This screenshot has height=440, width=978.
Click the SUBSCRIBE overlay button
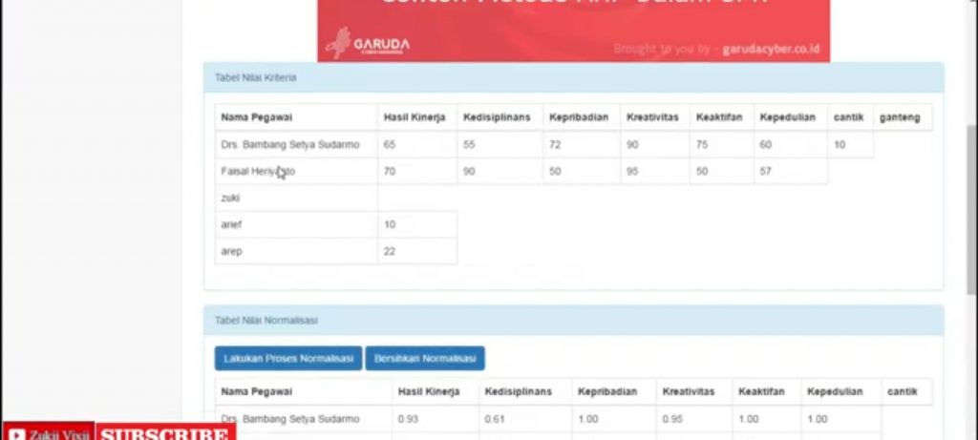click(166, 433)
